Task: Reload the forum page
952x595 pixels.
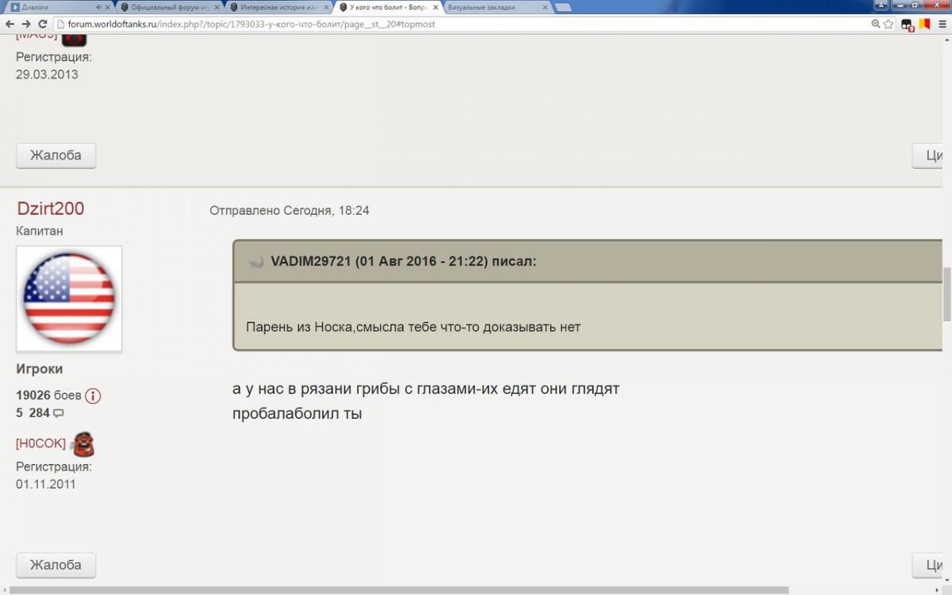Action: click(x=43, y=24)
